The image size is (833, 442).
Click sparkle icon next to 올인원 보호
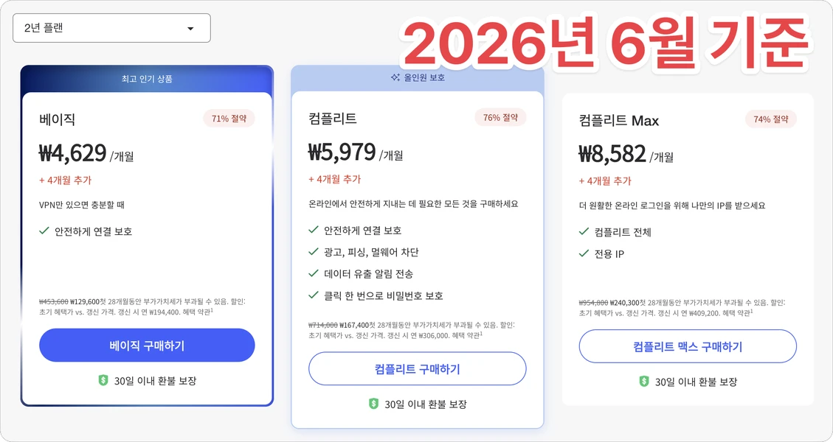tap(395, 77)
